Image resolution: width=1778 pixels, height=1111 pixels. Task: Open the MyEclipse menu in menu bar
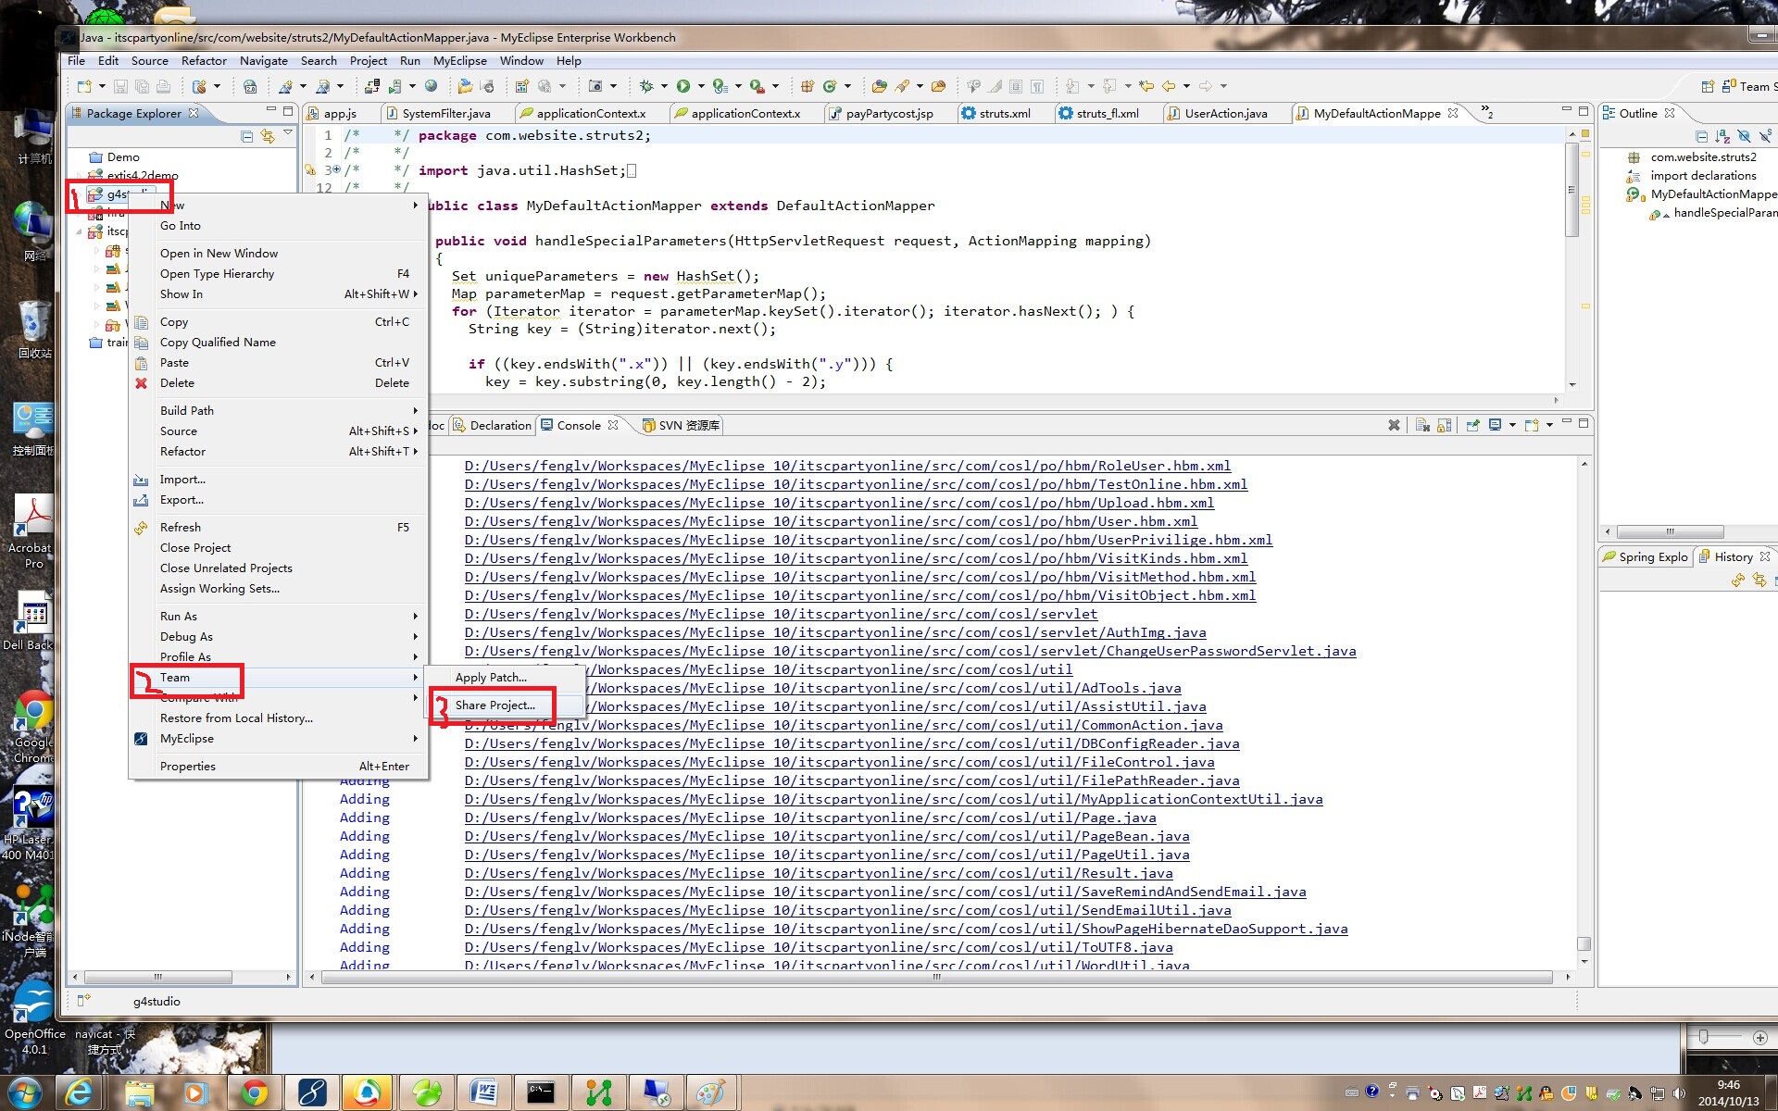pyautogui.click(x=459, y=60)
